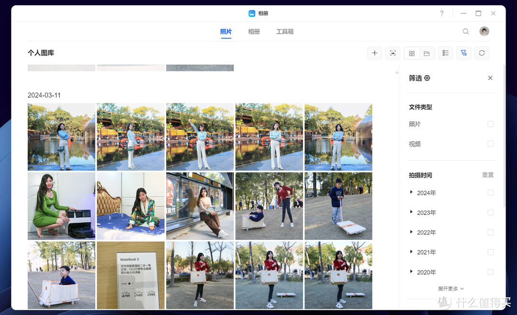Open the user profile avatar
Image resolution: width=517 pixels, height=315 pixels.
click(x=484, y=31)
